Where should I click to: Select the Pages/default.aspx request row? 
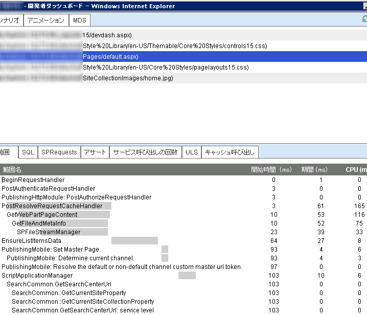184,57
